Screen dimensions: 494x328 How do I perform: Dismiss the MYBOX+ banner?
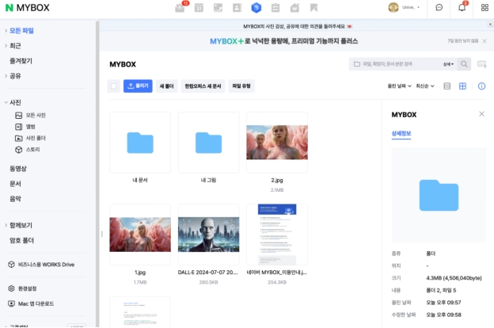(x=484, y=41)
